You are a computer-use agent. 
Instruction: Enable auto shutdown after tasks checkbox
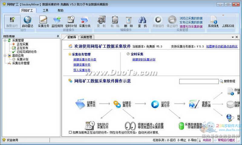(70, 132)
